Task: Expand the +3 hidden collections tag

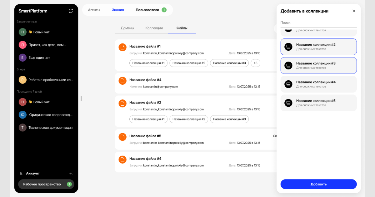Action: point(255,63)
